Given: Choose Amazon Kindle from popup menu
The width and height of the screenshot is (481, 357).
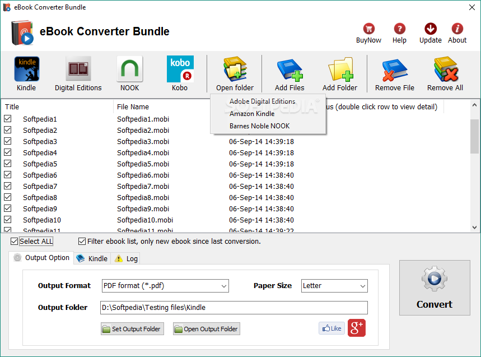Looking at the screenshot, I should tap(252, 114).
